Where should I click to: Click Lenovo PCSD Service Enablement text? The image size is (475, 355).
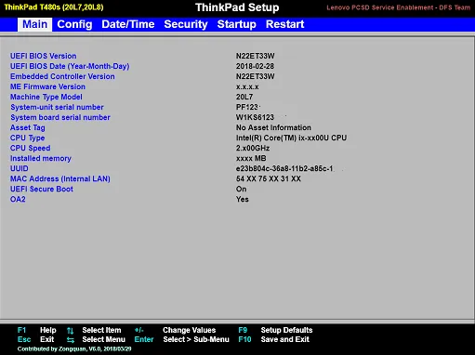(398, 7)
